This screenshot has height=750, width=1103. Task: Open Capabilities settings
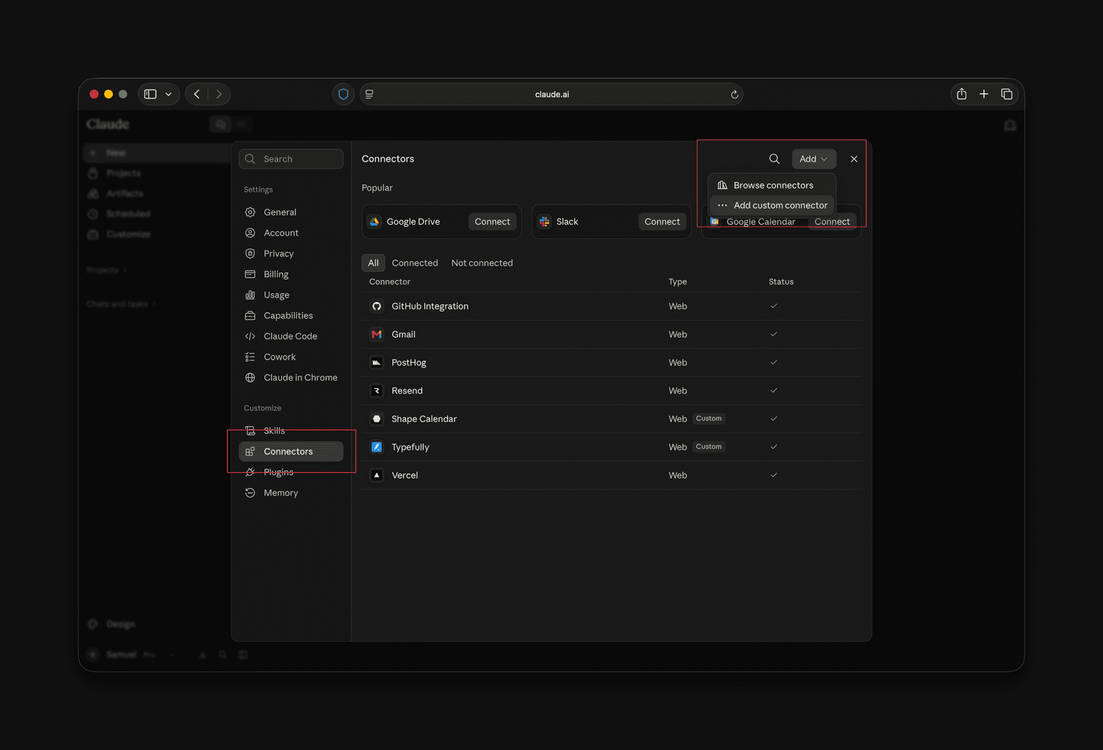click(x=291, y=315)
